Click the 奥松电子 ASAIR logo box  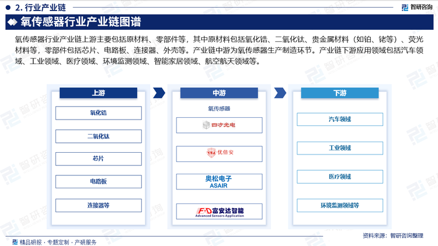point(219,181)
